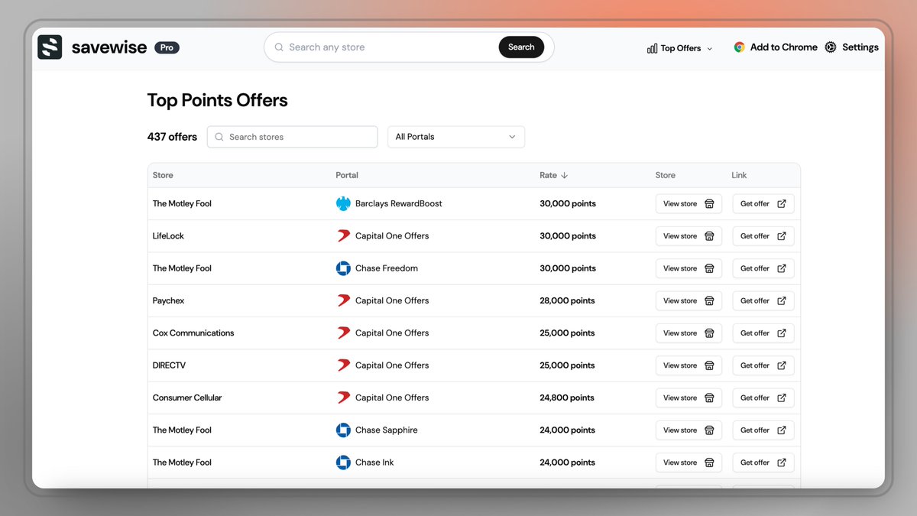The image size is (917, 516).
Task: Get offer for Paychex
Action: click(763, 300)
